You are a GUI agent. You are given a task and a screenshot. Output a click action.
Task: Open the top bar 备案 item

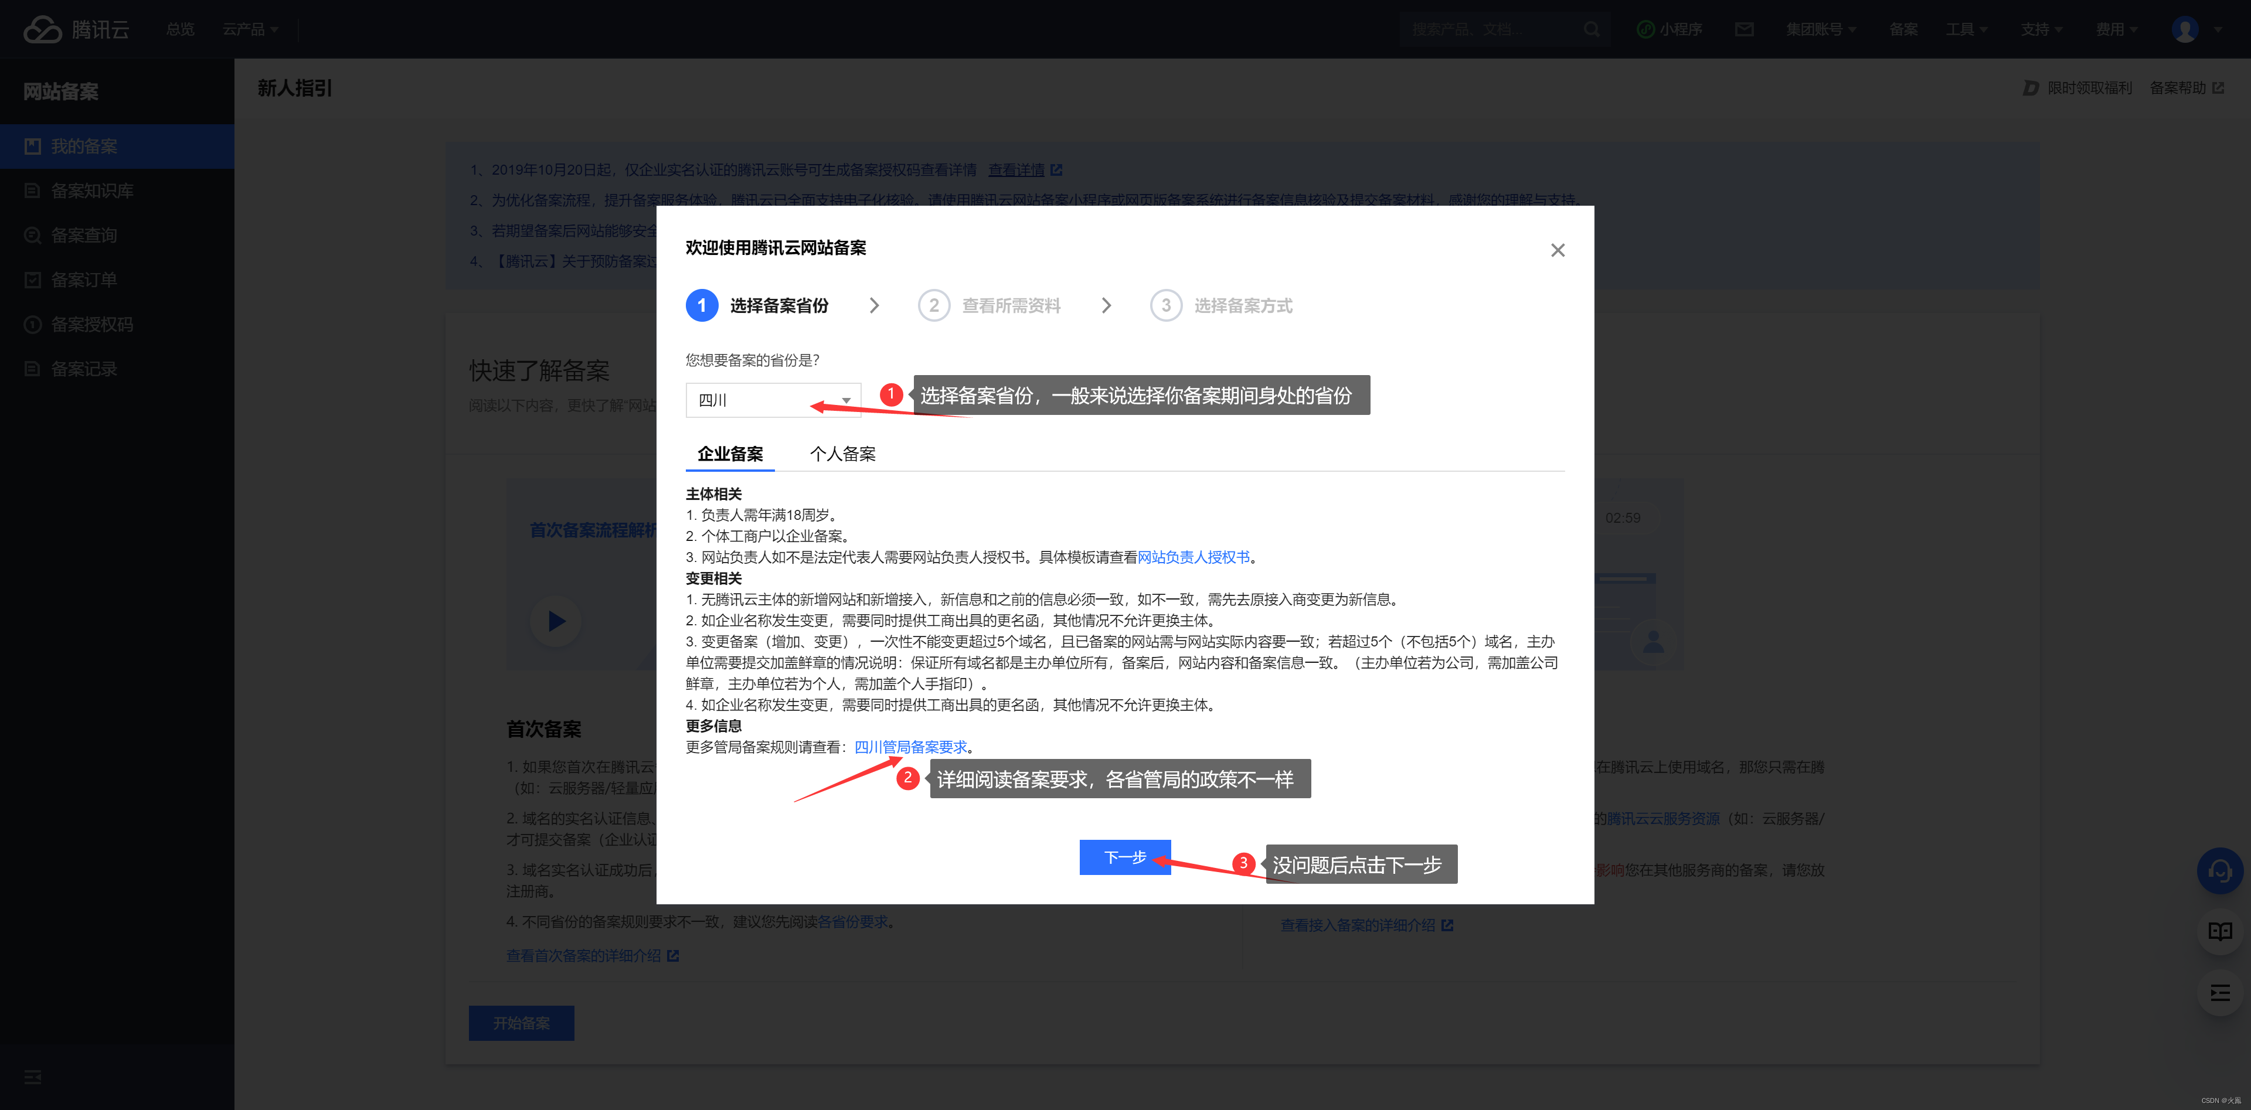click(x=1903, y=29)
